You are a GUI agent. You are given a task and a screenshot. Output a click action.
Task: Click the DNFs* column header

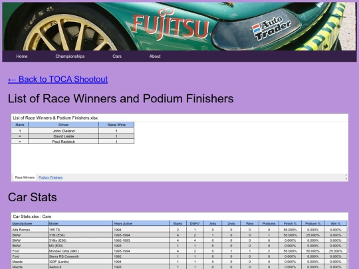coord(195,223)
